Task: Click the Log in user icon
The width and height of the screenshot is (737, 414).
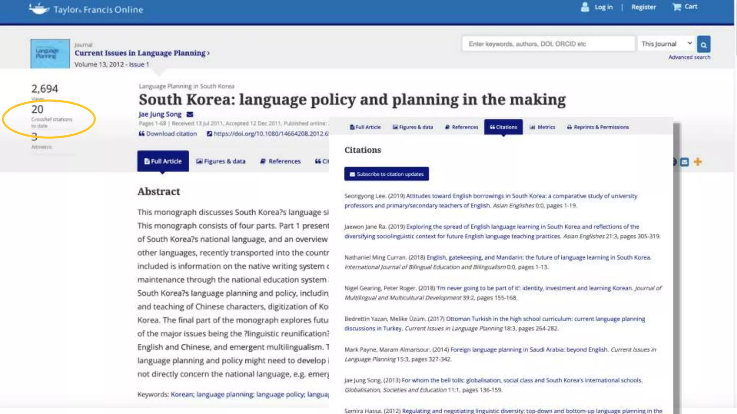Action: pyautogui.click(x=585, y=7)
